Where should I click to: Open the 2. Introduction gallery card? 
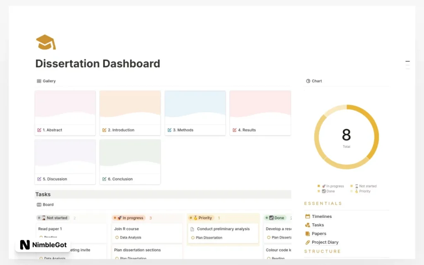[x=130, y=113]
